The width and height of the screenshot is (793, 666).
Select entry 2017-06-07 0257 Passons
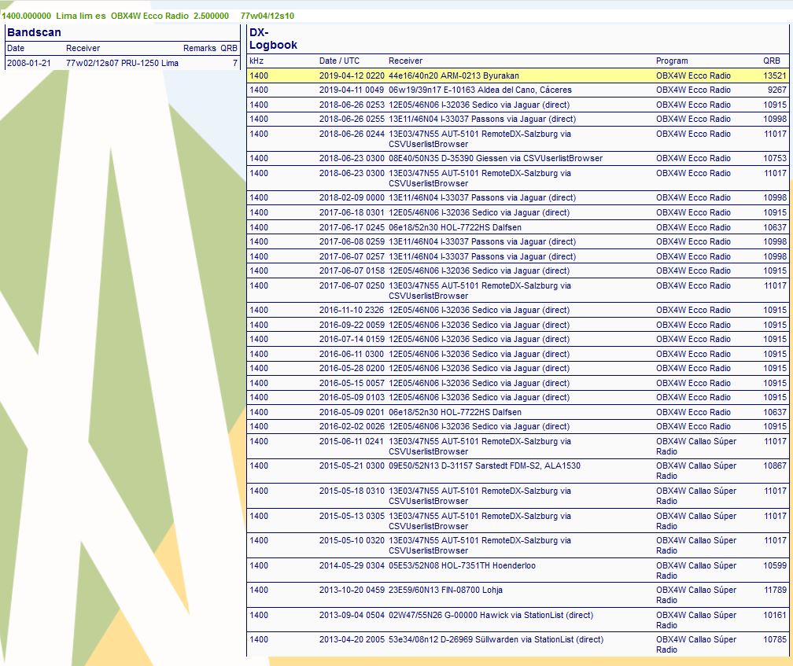click(x=518, y=256)
